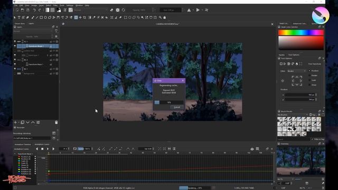Reload the original brush preset
The image size is (338, 190).
click(x=124, y=10)
